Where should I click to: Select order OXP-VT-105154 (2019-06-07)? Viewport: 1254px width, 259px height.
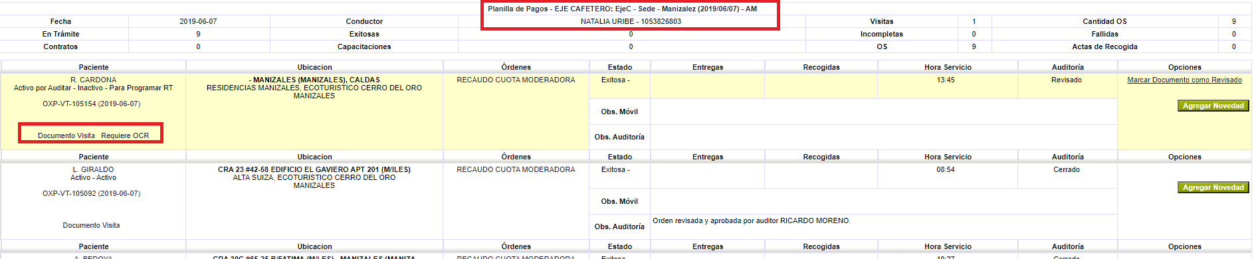tap(92, 104)
